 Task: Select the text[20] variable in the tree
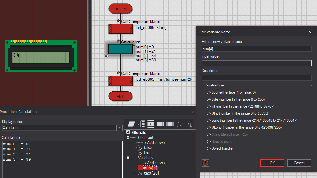click(x=151, y=173)
